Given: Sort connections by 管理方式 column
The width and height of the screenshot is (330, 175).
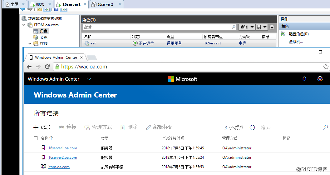Looking at the screenshot, I should 229,138.
